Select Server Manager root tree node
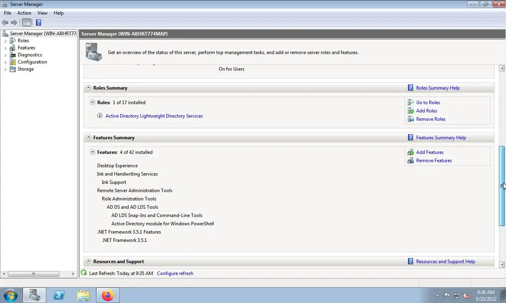 pos(43,34)
